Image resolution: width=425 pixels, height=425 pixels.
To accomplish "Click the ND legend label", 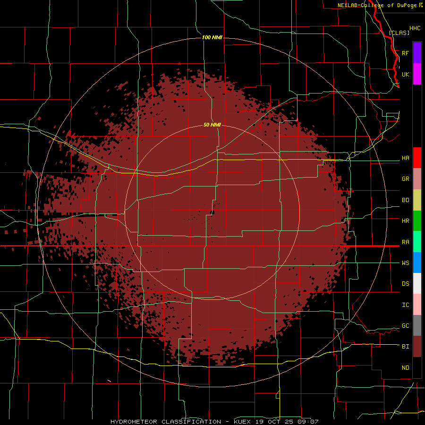I will click(405, 368).
